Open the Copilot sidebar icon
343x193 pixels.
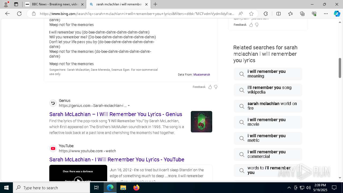click(337, 14)
